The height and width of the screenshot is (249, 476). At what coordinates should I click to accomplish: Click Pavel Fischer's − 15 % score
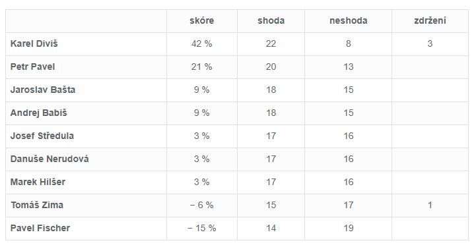202,228
